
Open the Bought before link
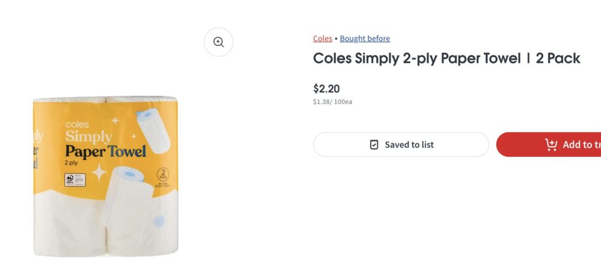pyautogui.click(x=365, y=38)
